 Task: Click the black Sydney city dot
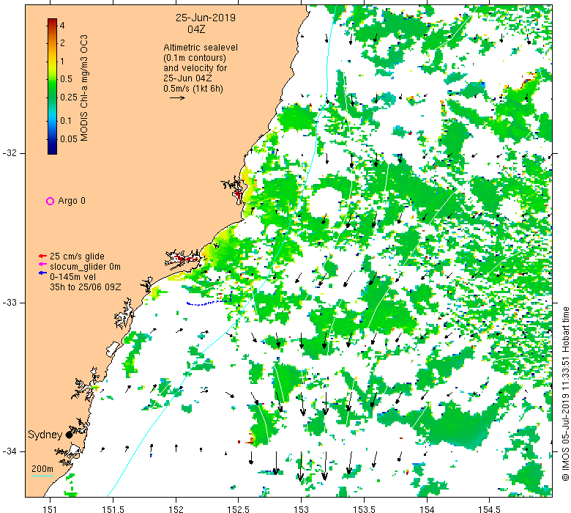[69, 435]
